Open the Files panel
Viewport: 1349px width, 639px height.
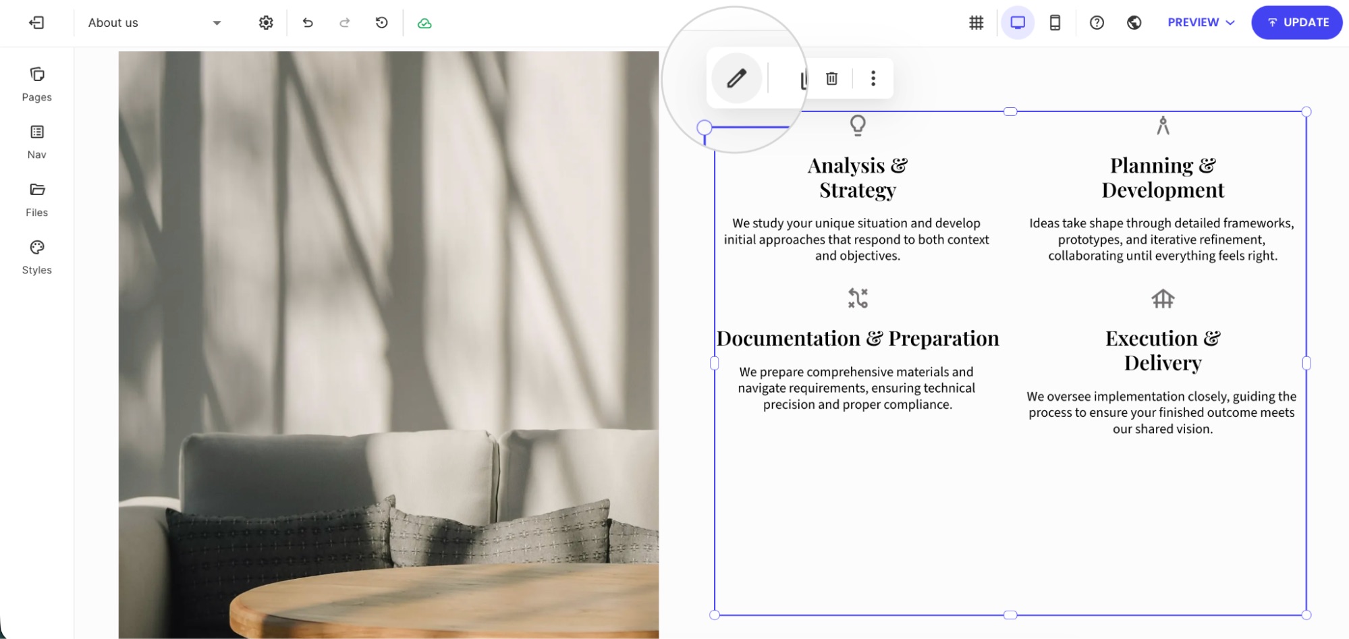pos(37,200)
